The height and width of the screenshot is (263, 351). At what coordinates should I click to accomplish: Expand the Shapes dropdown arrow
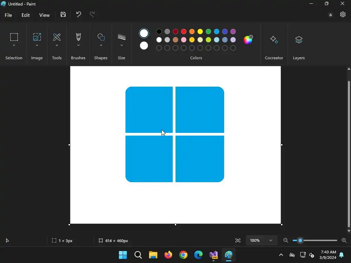[101, 46]
